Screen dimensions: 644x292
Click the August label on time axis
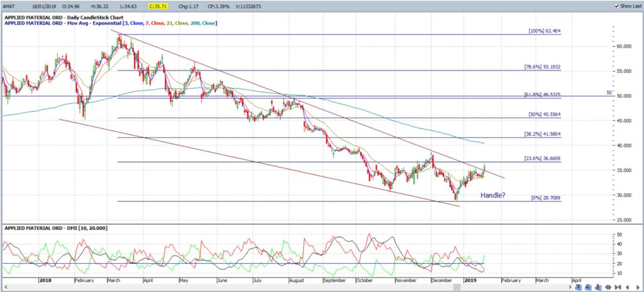point(296,281)
